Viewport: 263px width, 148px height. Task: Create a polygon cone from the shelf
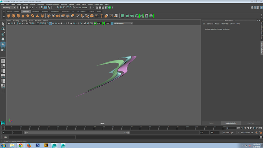click(x=23, y=16)
